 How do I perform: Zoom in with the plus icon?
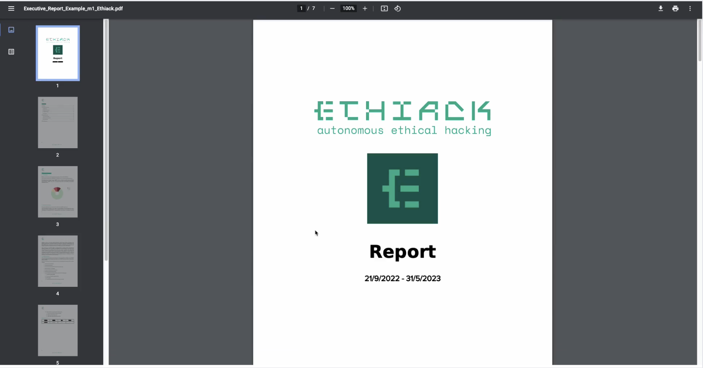pyautogui.click(x=365, y=8)
